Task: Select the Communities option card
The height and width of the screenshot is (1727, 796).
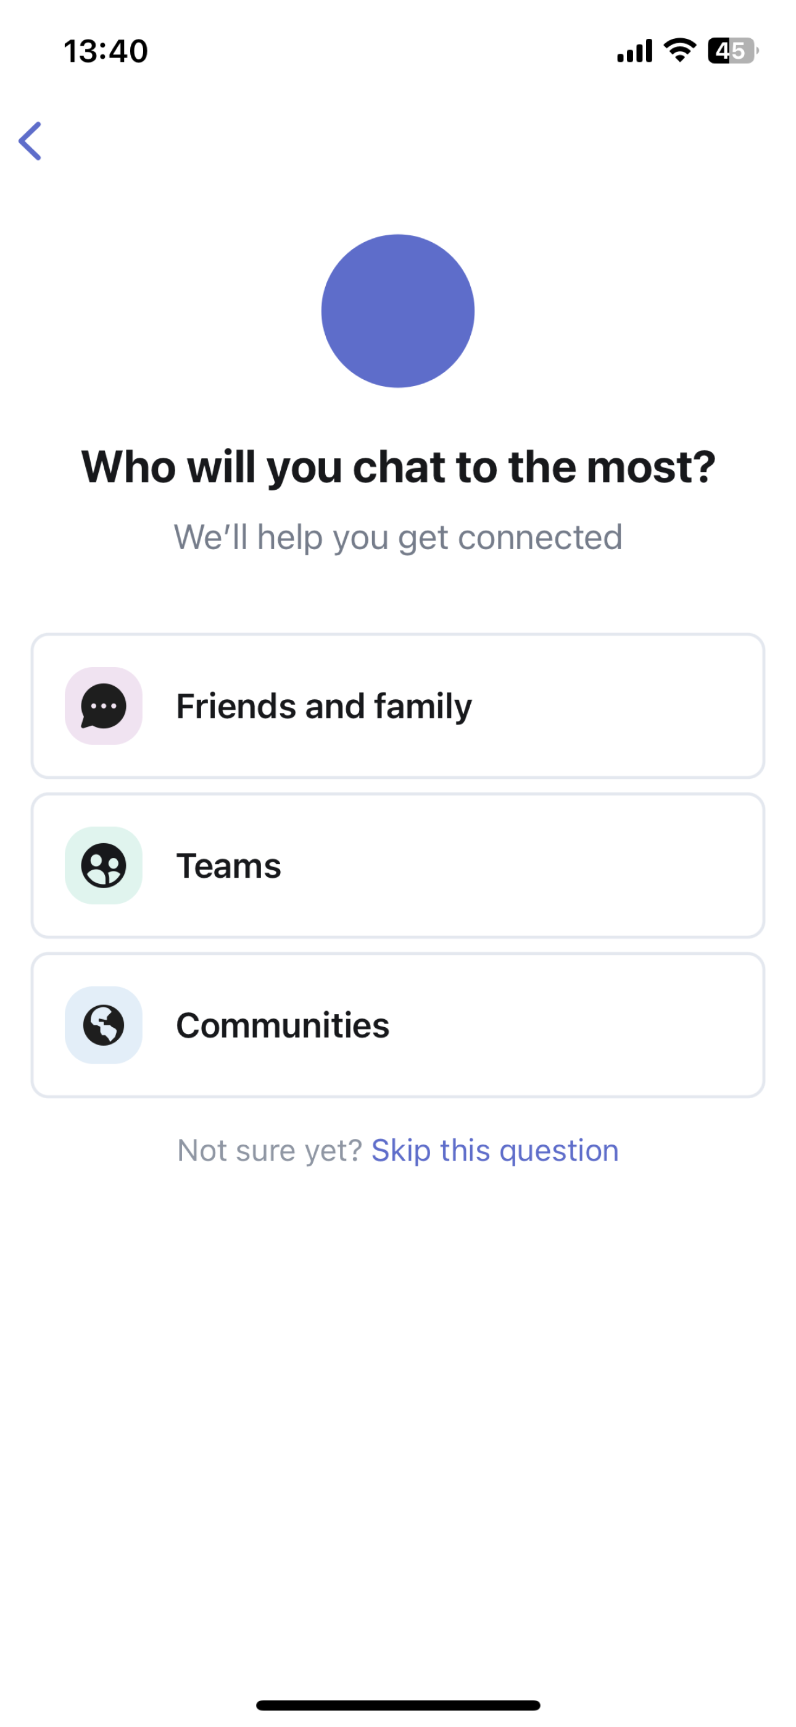Action: [398, 1025]
